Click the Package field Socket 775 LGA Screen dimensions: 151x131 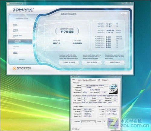coord(95,90)
